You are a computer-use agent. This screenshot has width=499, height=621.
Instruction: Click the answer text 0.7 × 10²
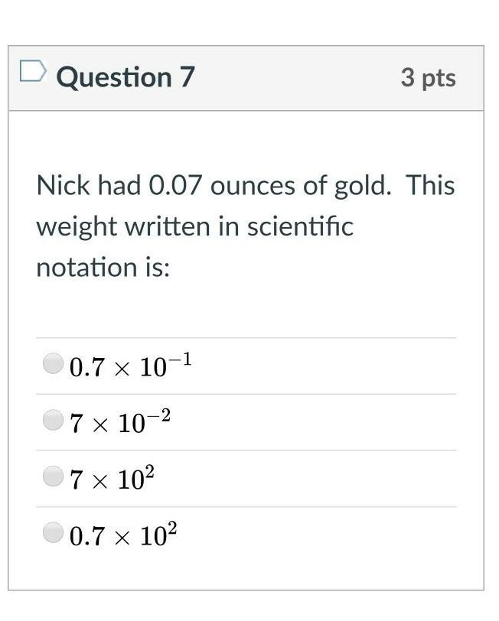click(123, 535)
